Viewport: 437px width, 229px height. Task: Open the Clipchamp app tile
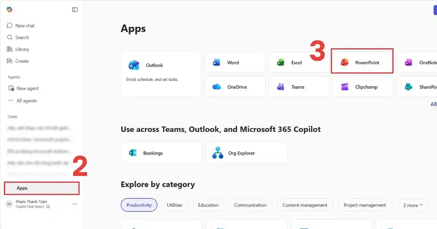tap(363, 87)
